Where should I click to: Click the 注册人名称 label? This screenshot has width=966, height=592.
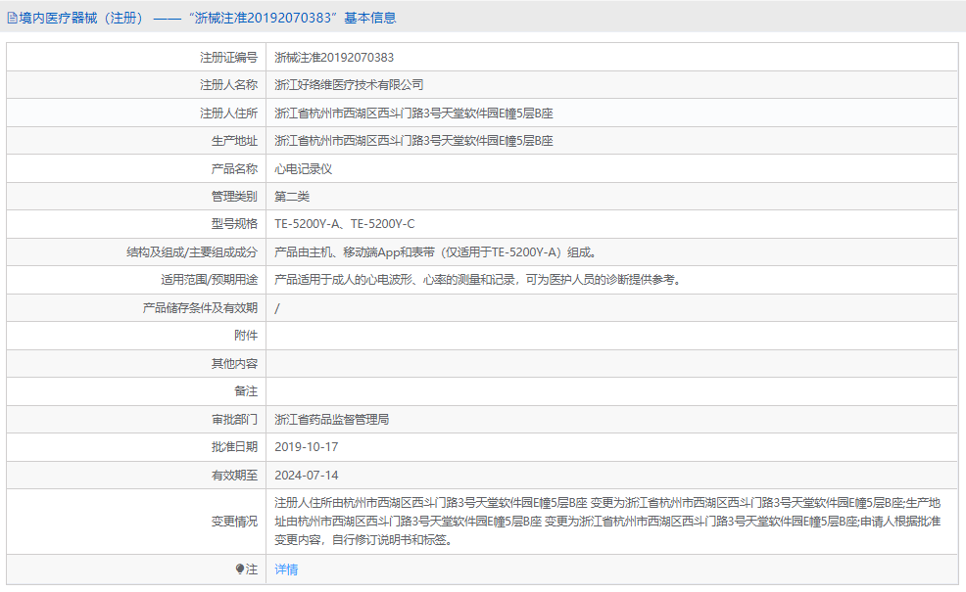pyautogui.click(x=228, y=85)
